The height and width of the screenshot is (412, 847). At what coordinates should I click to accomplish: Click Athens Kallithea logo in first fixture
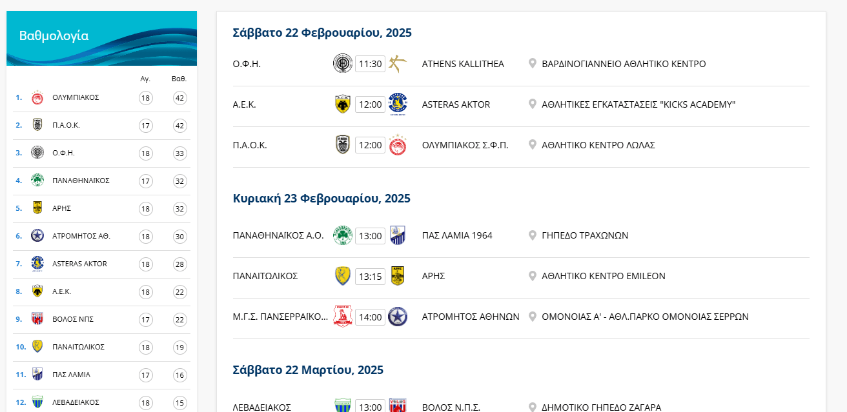click(398, 64)
